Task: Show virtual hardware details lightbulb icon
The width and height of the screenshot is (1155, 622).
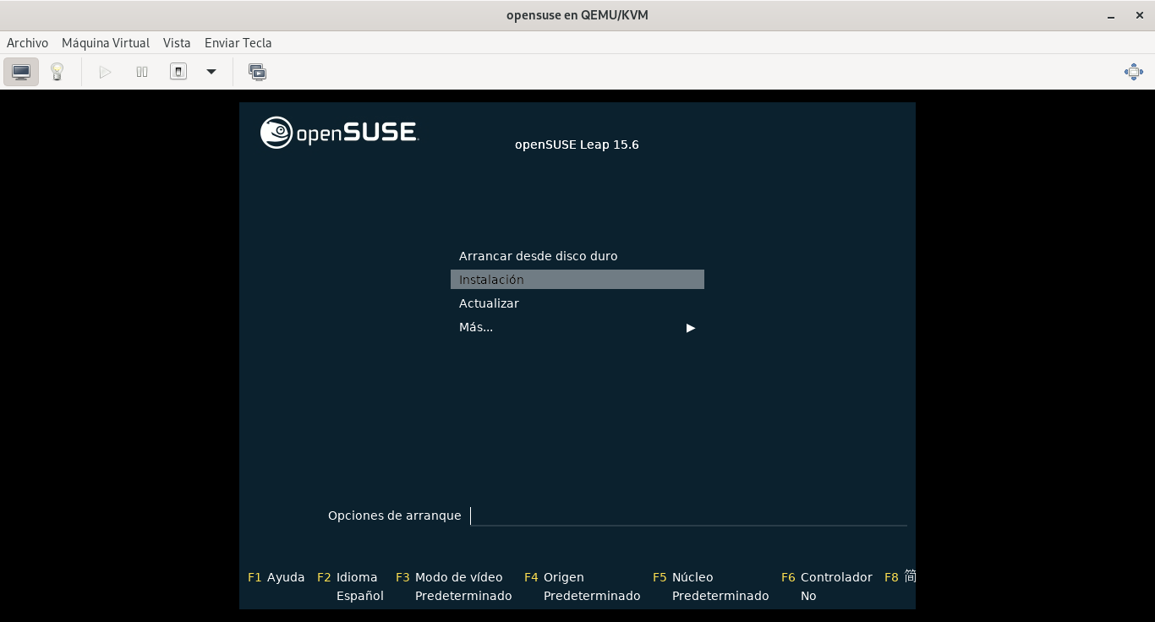Action: (x=57, y=72)
